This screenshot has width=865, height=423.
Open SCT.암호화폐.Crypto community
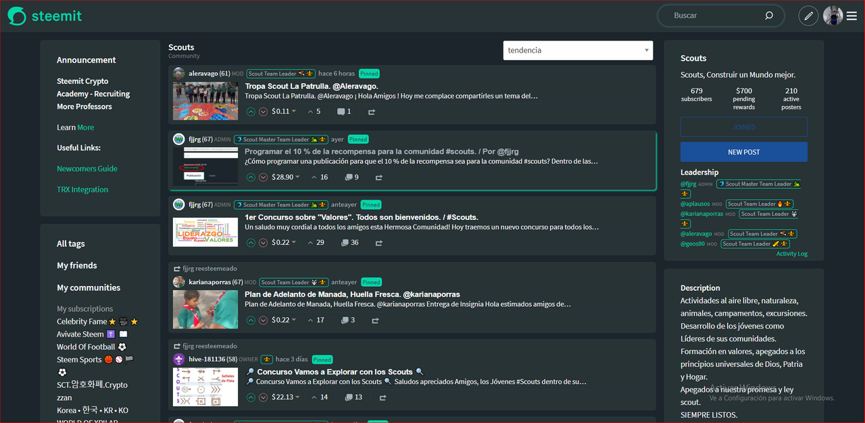[92, 385]
